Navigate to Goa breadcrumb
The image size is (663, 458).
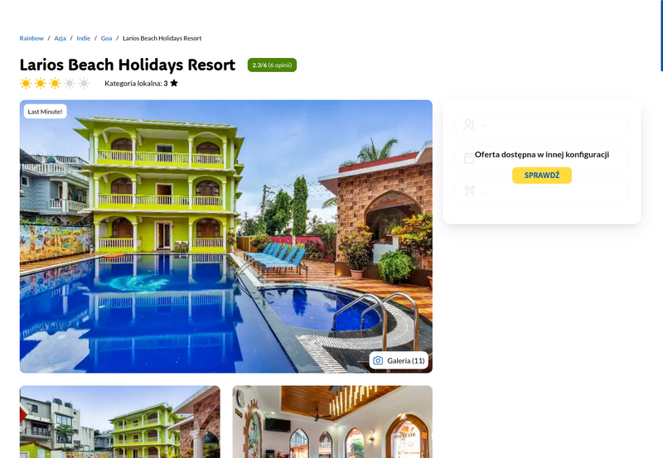[x=106, y=38]
